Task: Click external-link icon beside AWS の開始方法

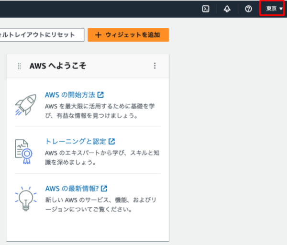Action: tap(100, 95)
